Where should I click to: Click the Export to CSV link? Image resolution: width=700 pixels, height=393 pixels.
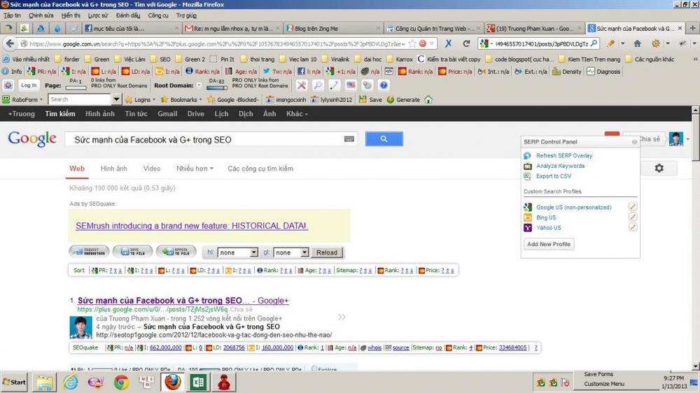(x=554, y=176)
